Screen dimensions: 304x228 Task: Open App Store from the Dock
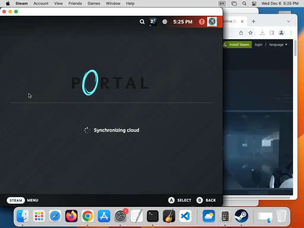point(104,216)
